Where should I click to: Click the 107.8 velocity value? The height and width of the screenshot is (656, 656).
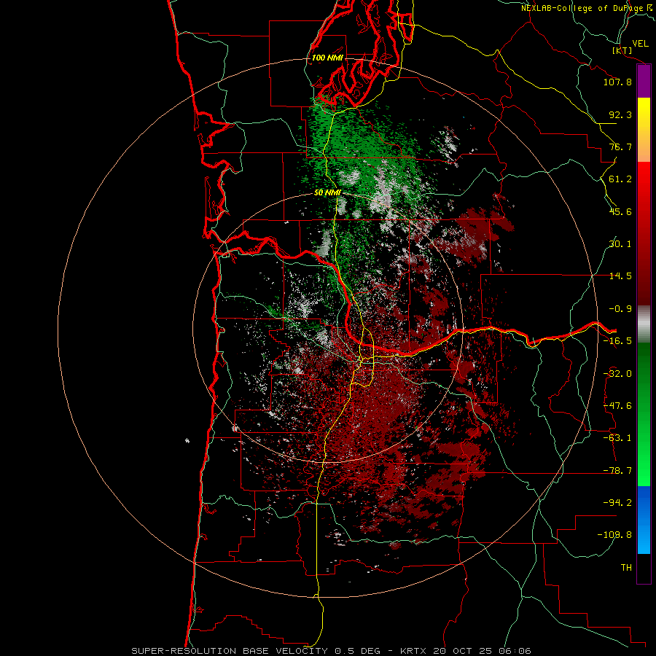(617, 82)
